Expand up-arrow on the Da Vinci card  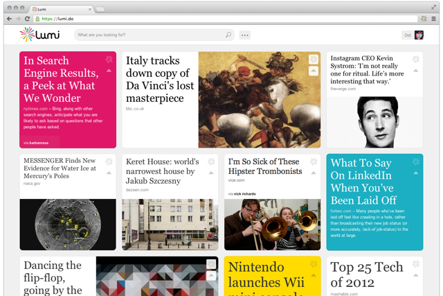[314, 71]
